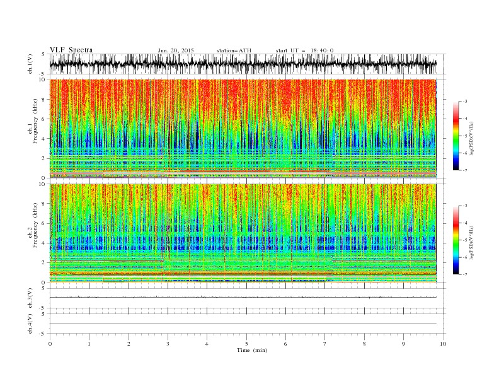This screenshot has width=499, height=386.
Task: Click the "-7" tick on the ch.2 colorbar
Action: 465,274
